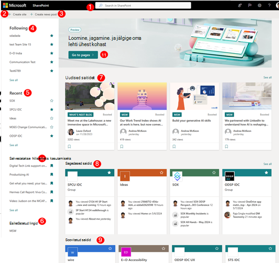Toggle star for test Team Site 15

pos(51,44)
